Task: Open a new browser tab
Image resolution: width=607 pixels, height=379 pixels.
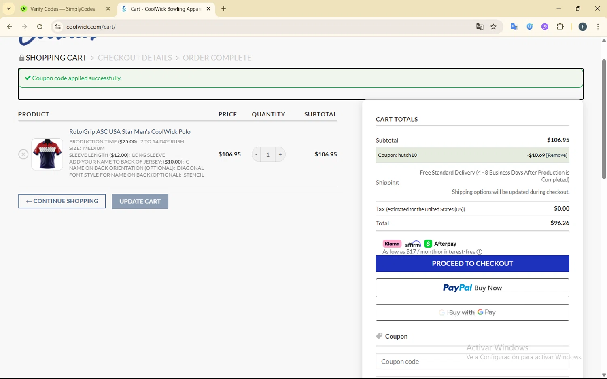Action: click(223, 9)
